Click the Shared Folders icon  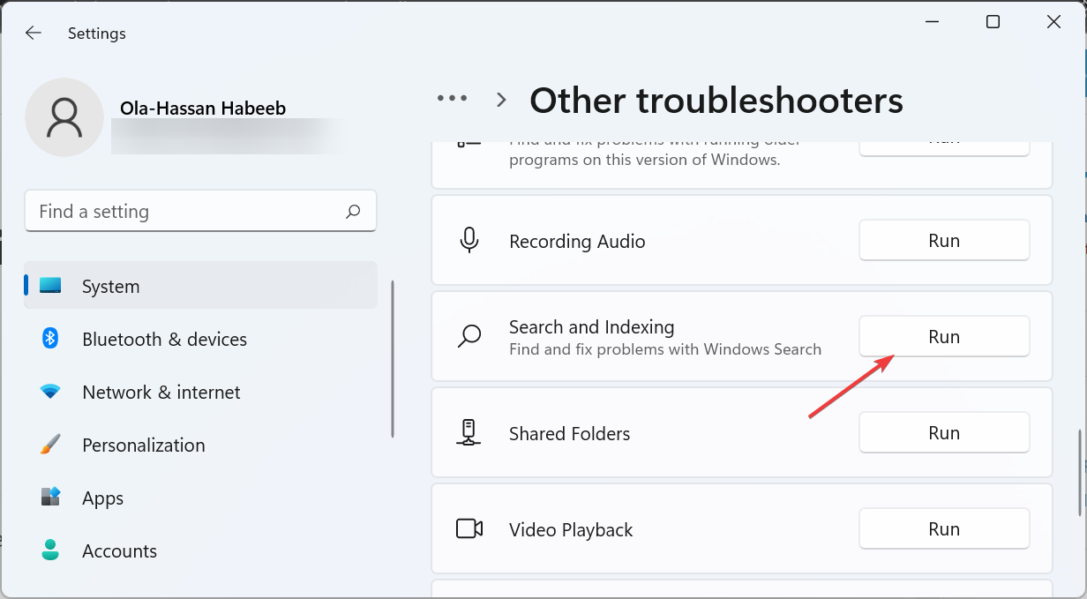(x=469, y=432)
